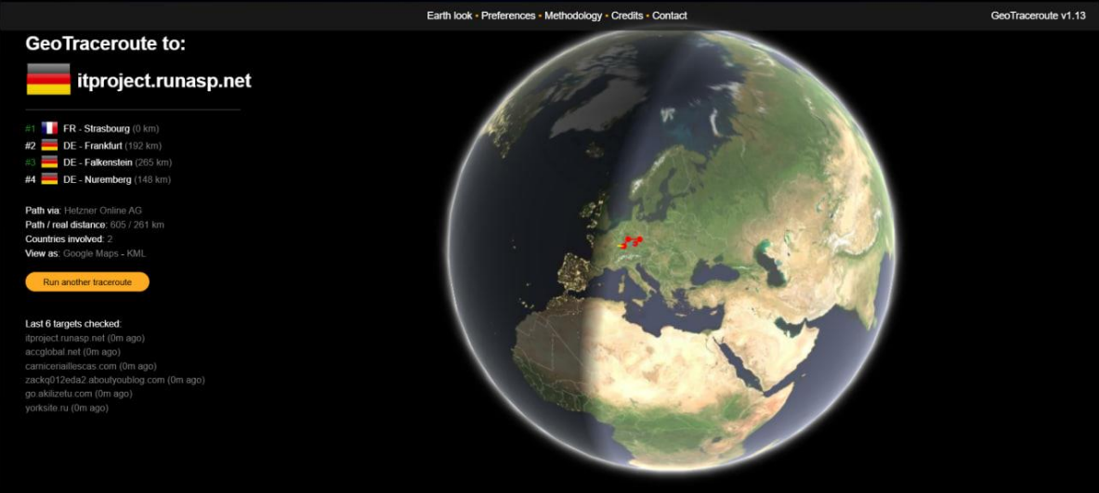Click the large German flag beside itproject.runasp.net
The height and width of the screenshot is (493, 1099).
(x=48, y=80)
